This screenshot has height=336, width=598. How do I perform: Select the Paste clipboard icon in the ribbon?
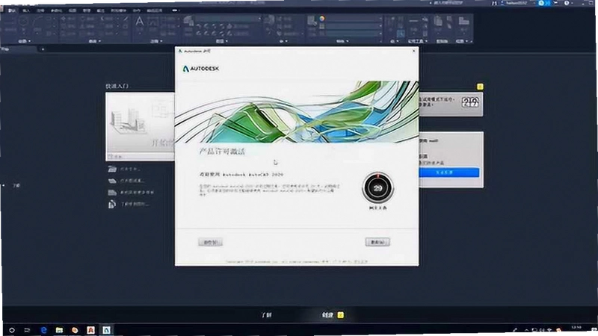(x=438, y=22)
